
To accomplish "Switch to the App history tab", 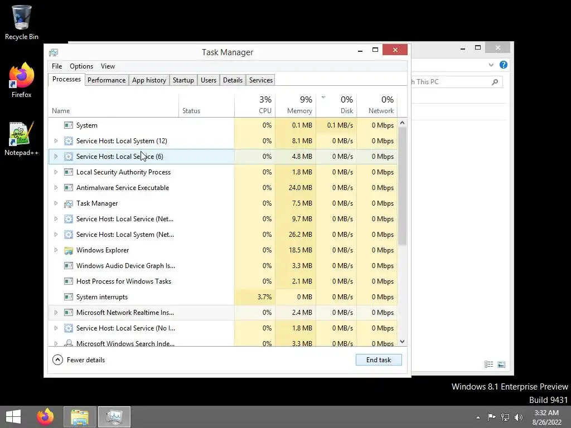I will 149,80.
